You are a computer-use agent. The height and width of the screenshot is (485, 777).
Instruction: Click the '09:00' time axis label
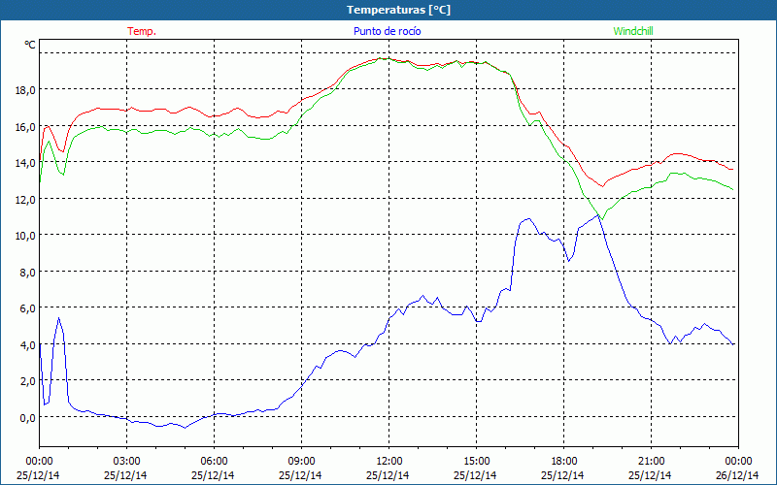301,462
